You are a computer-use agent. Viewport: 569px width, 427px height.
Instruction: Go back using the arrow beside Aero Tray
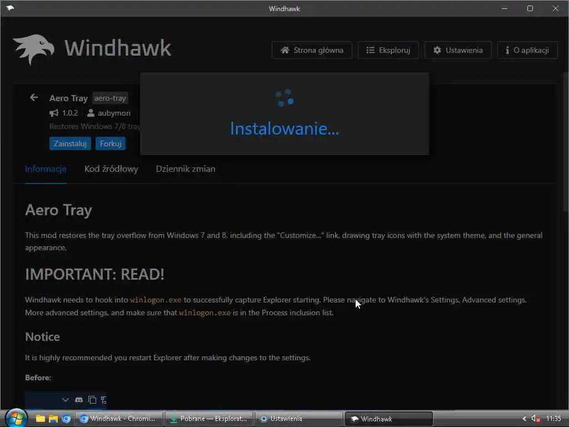[34, 98]
